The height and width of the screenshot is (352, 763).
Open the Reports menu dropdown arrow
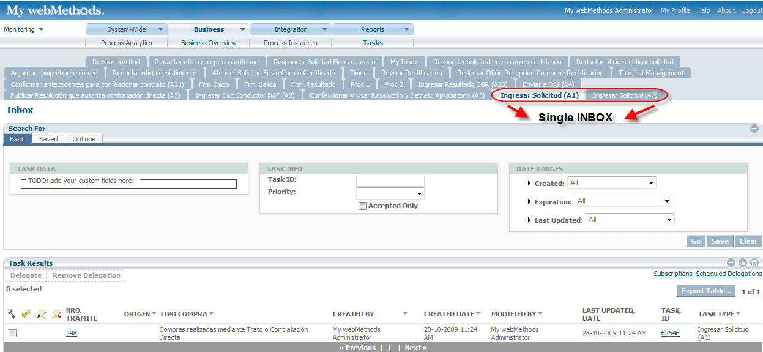pos(406,29)
